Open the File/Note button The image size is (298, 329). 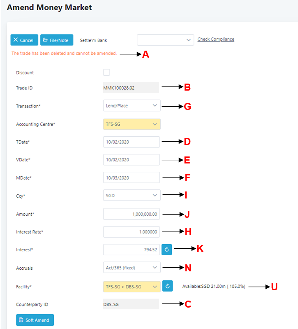click(57, 40)
